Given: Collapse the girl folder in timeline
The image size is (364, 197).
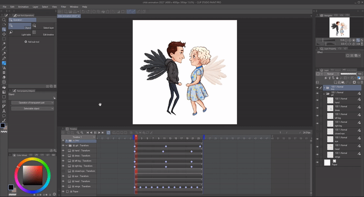Looking at the screenshot, I should [66, 146].
